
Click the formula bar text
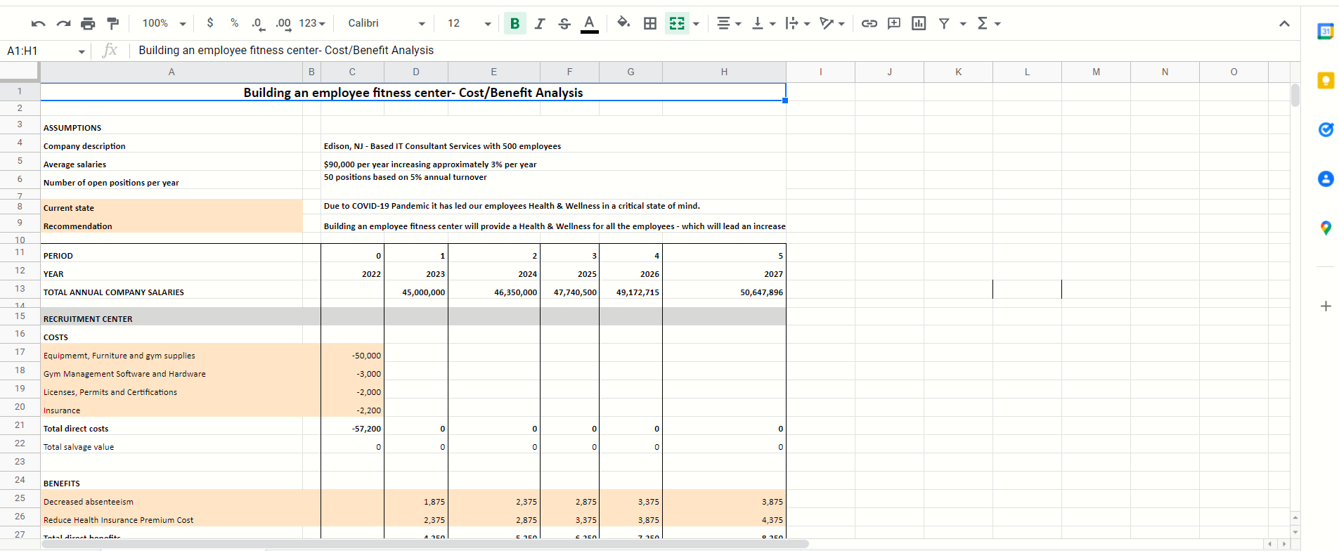coord(286,50)
